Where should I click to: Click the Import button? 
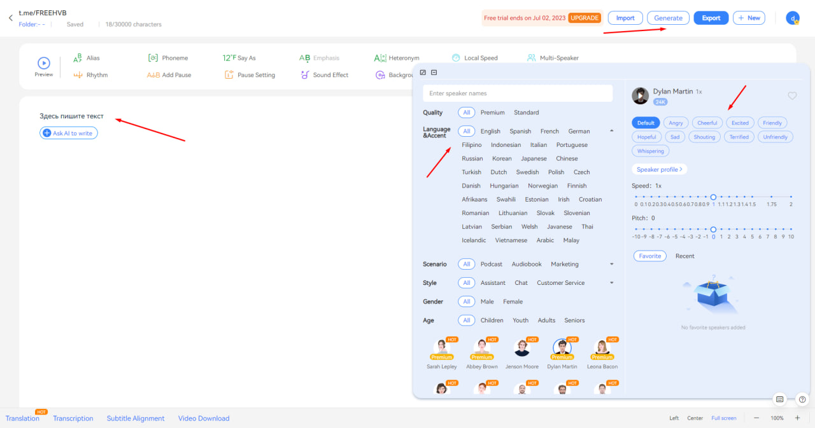[625, 18]
